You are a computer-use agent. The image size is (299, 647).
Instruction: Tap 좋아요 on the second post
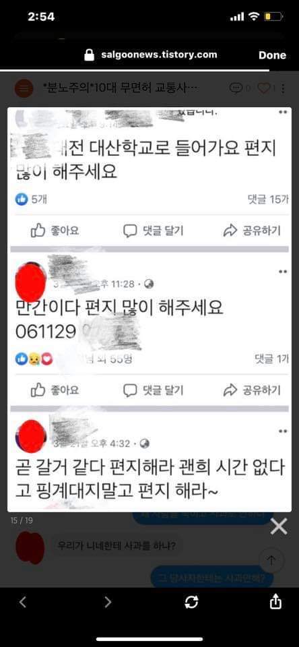coord(55,390)
